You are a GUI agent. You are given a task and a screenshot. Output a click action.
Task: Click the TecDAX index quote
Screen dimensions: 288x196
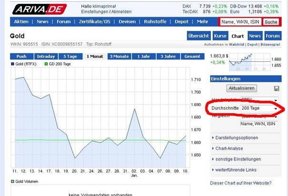205,11
